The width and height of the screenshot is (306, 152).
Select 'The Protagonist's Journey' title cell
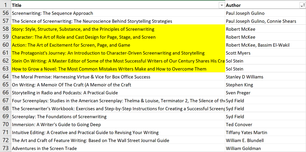pos(118,53)
